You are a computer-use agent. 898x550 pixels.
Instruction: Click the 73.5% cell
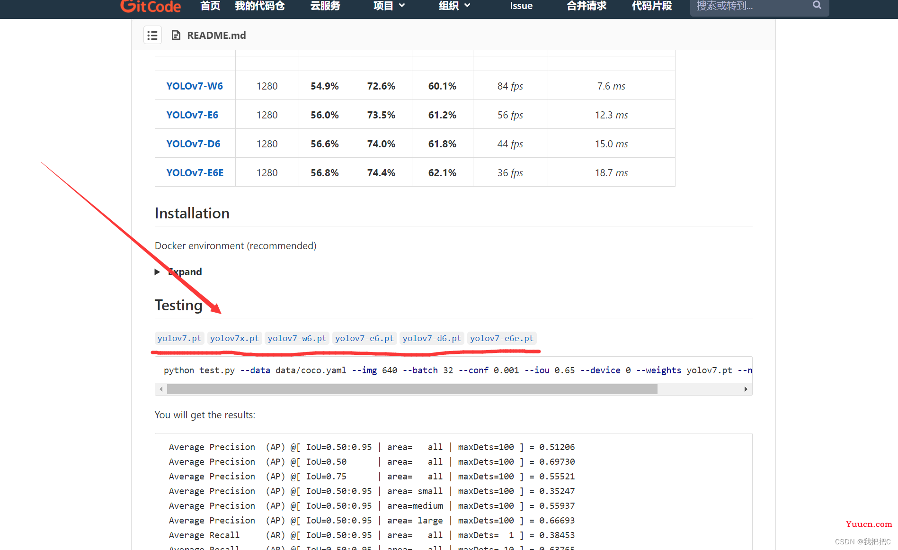(381, 115)
